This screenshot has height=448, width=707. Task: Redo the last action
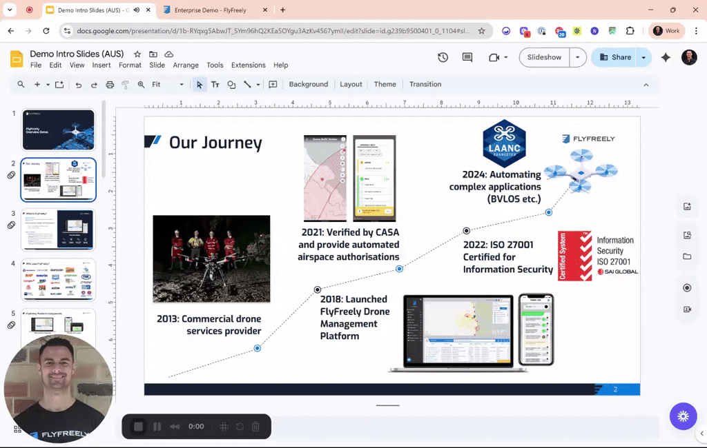pos(94,85)
